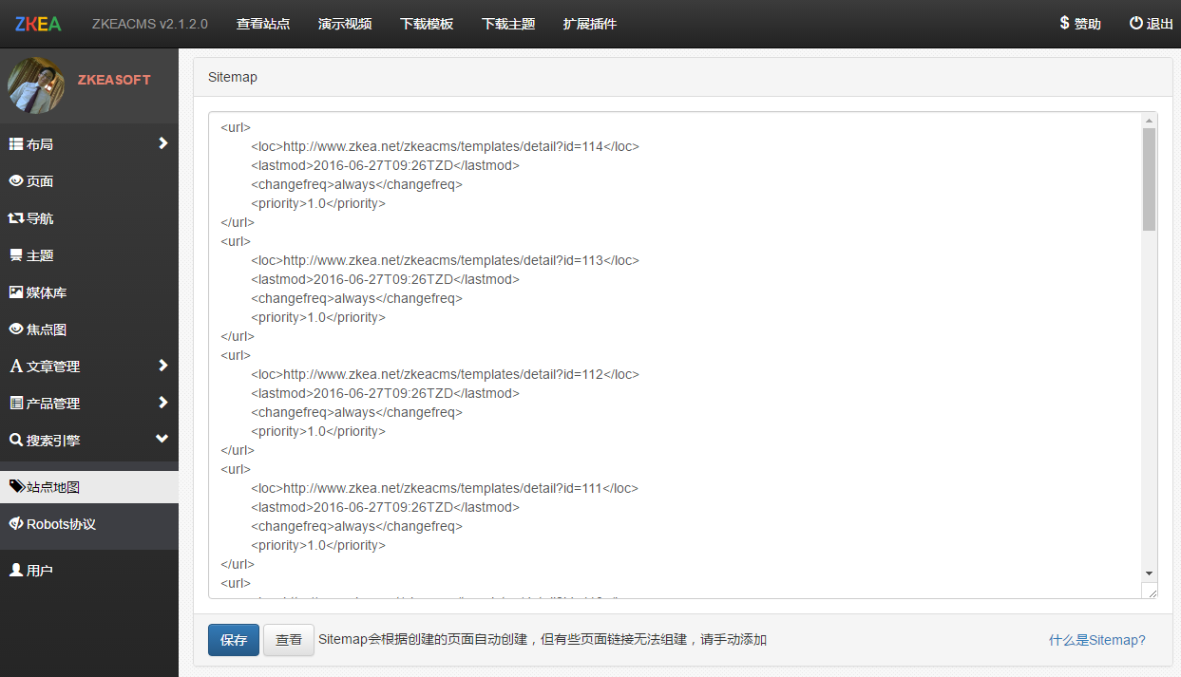Click the loc line with id=111
This screenshot has width=1181, height=677.
click(445, 488)
